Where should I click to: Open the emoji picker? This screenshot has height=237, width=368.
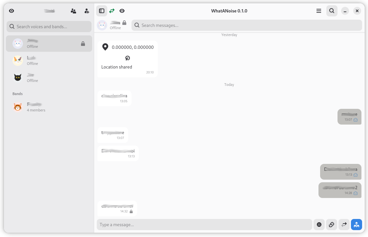coord(319,225)
